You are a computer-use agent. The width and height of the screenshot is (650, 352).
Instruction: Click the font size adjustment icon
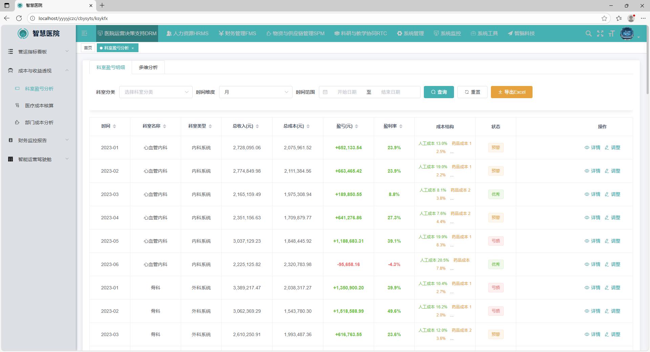click(611, 34)
